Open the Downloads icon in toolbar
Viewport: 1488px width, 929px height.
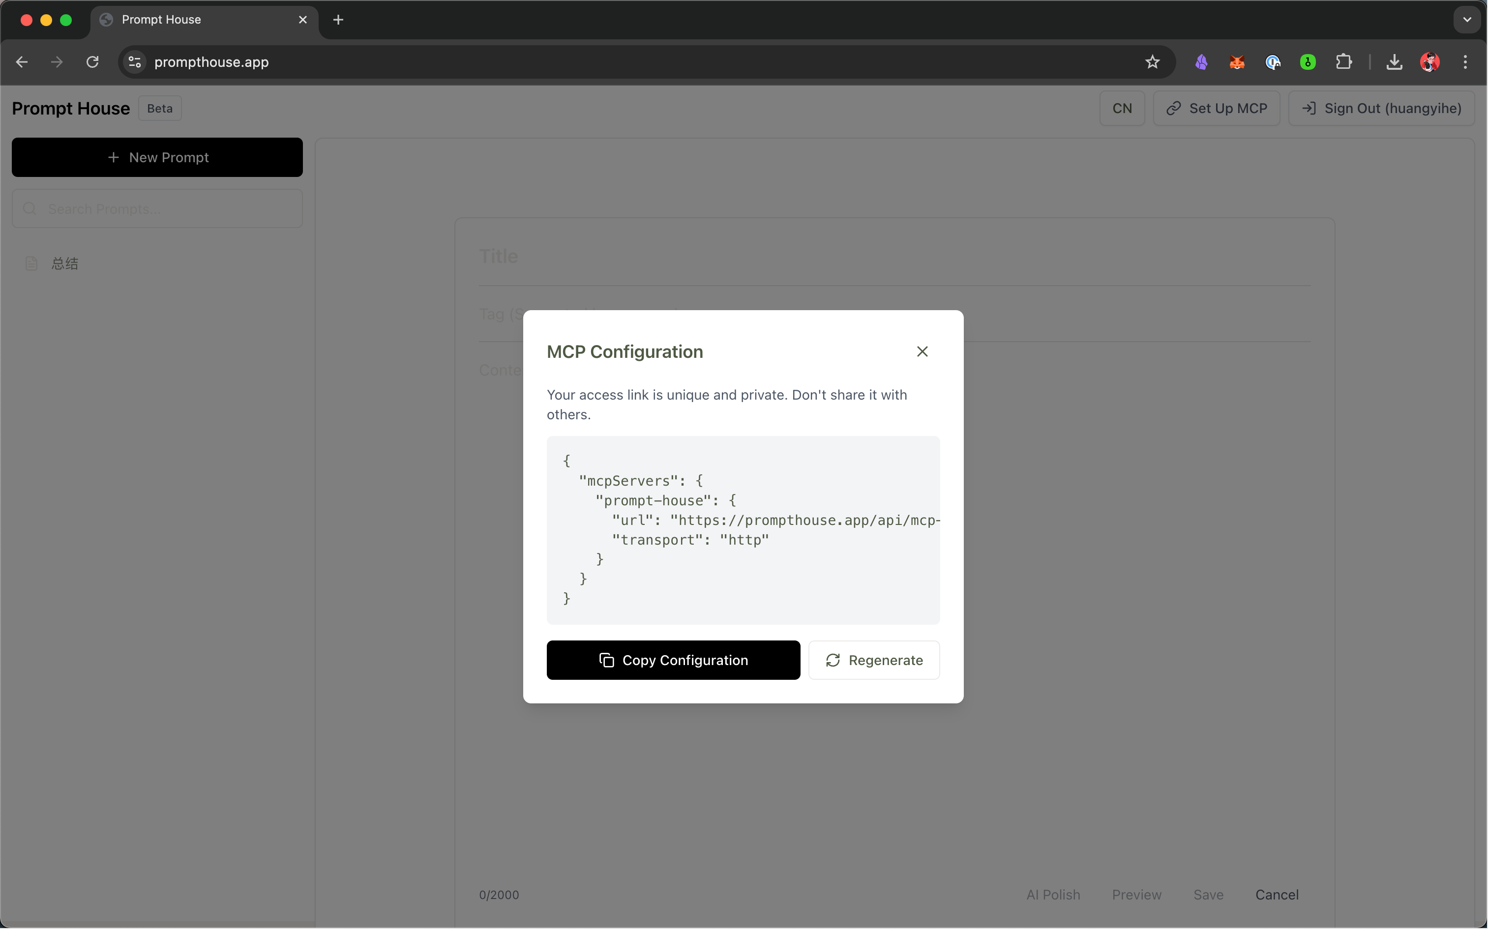(1394, 62)
